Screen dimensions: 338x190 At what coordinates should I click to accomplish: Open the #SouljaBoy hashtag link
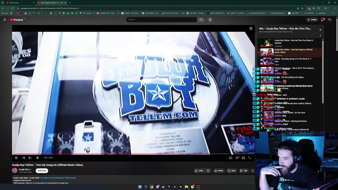[x=45, y=178]
